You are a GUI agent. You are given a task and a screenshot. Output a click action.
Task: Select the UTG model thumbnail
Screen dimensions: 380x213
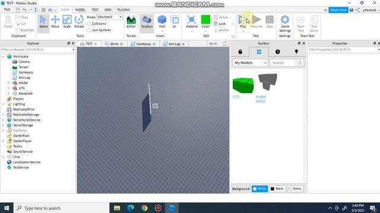(243, 85)
